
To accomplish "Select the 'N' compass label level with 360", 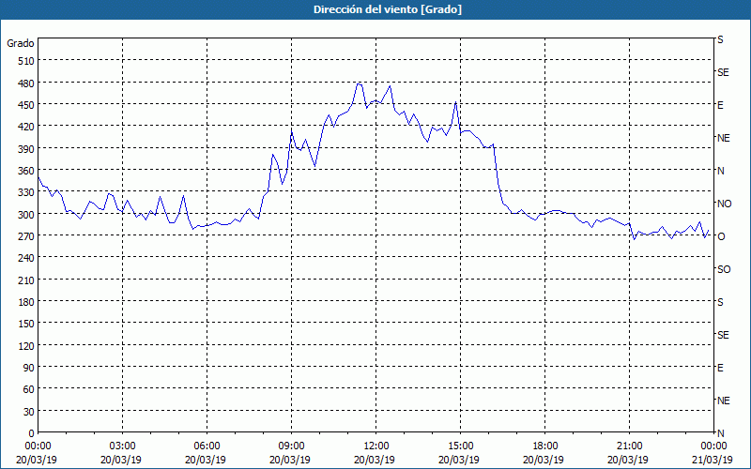I will click(720, 171).
